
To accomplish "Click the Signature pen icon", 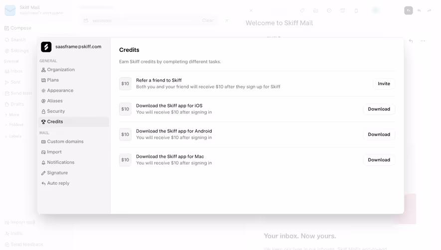I will click(x=43, y=173).
